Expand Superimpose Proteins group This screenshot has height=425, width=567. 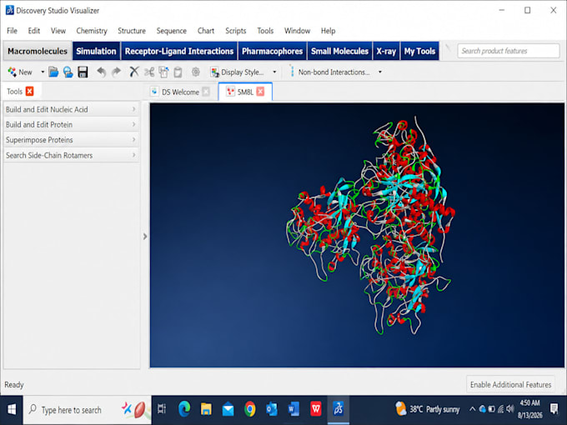(x=71, y=140)
